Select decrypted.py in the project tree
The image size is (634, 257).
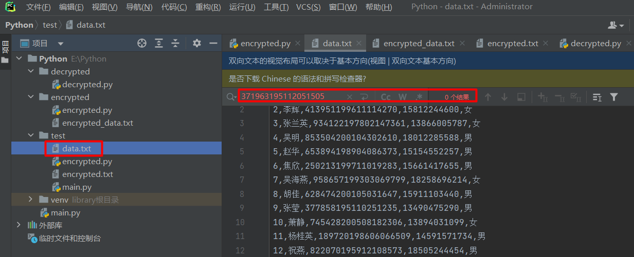click(82, 84)
